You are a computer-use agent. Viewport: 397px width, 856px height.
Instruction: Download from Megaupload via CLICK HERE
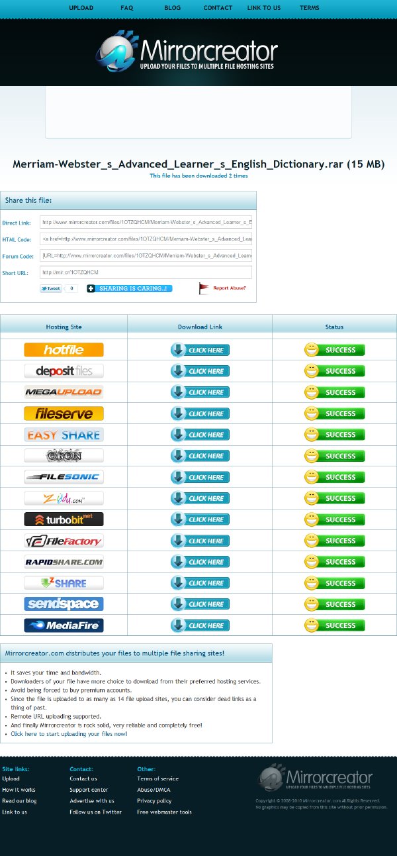[200, 392]
